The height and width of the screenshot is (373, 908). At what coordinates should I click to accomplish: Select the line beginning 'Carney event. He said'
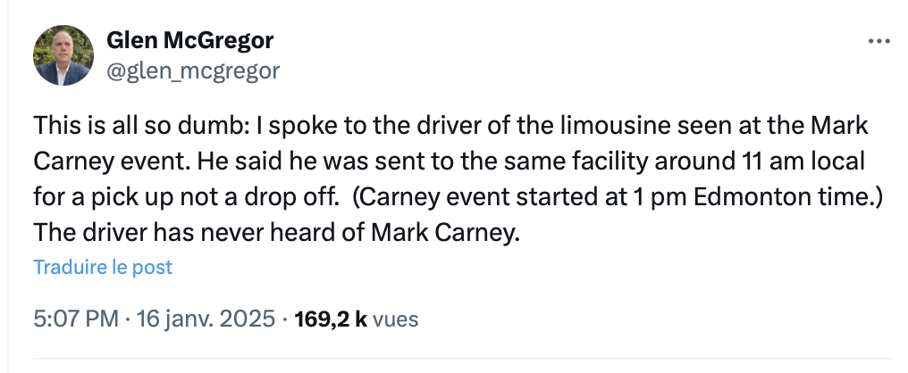pos(449,162)
